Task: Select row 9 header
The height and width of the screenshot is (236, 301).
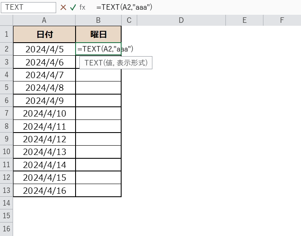Action: point(6,139)
